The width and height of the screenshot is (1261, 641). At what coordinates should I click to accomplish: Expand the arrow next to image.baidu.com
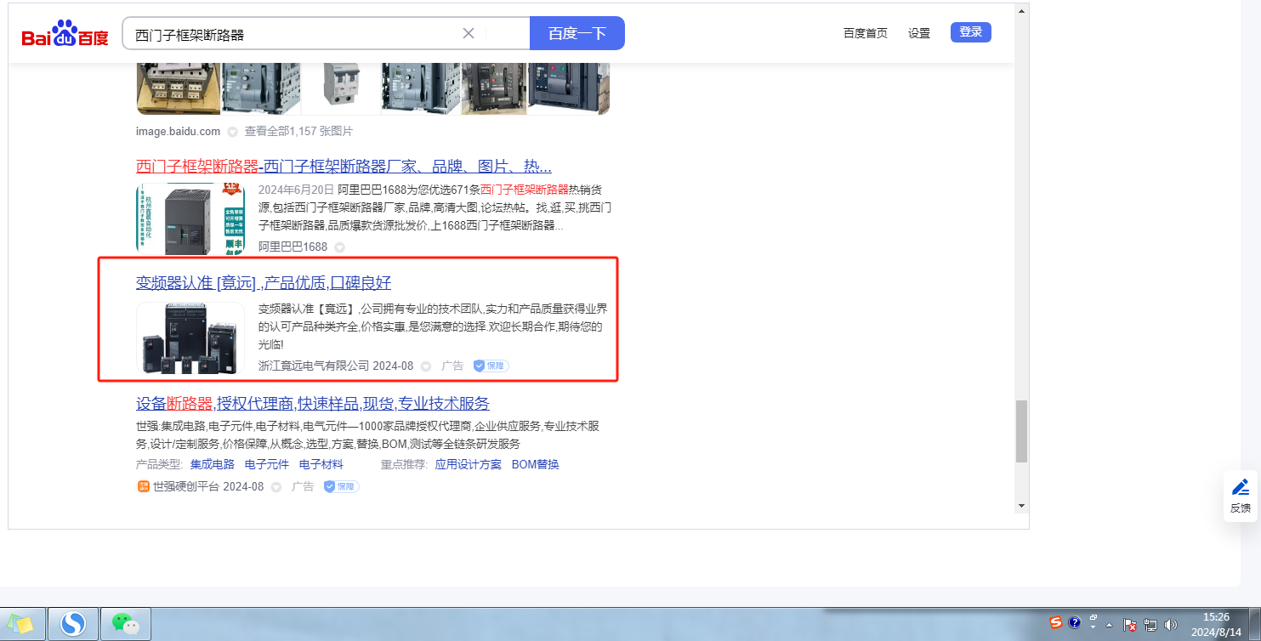(232, 132)
